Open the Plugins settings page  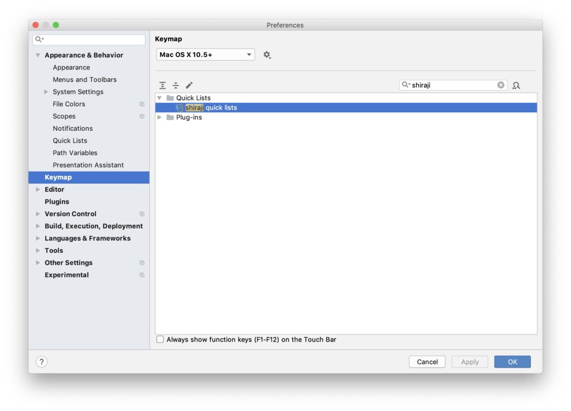tap(57, 202)
